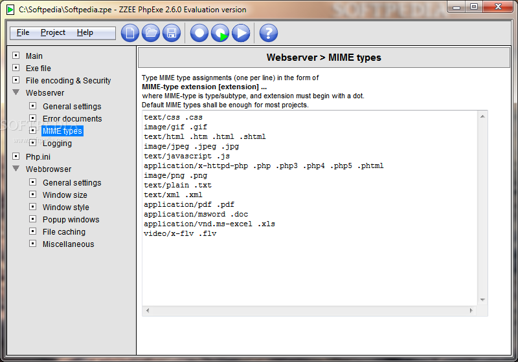Click the compile and run icon with green arrow
The image size is (518, 362).
(220, 33)
